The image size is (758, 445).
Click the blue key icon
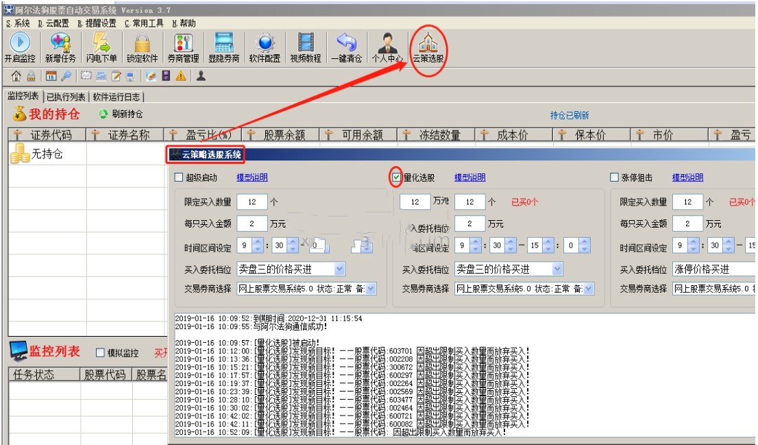click(x=66, y=76)
